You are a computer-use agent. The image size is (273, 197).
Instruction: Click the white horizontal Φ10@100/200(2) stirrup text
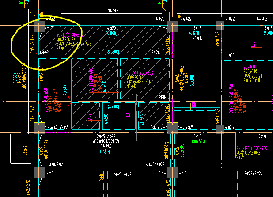pos(106,141)
